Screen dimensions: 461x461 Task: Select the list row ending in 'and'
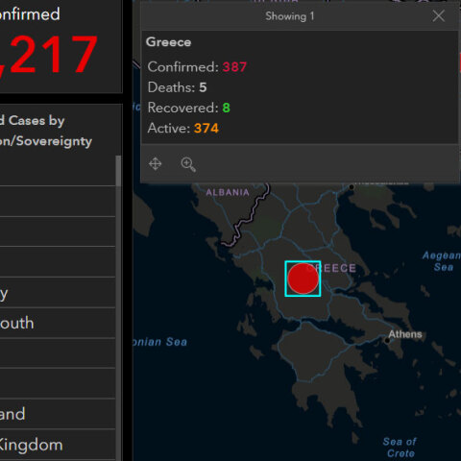(x=58, y=414)
